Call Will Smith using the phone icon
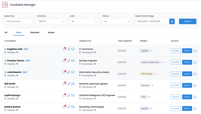The image size is (201, 114). (x=69, y=84)
